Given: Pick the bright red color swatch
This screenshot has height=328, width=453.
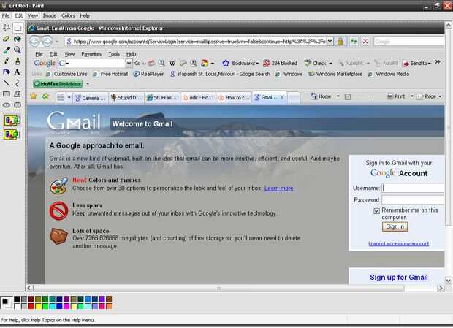Looking at the screenshot, I should (31, 306).
